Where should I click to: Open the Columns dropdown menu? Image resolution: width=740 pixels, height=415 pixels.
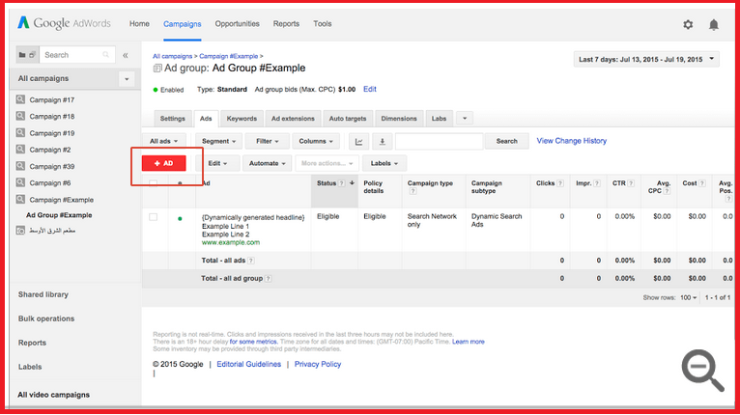coord(316,141)
